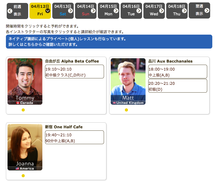
Task: Open the blue private lesson info banner
Action: pos(109,42)
